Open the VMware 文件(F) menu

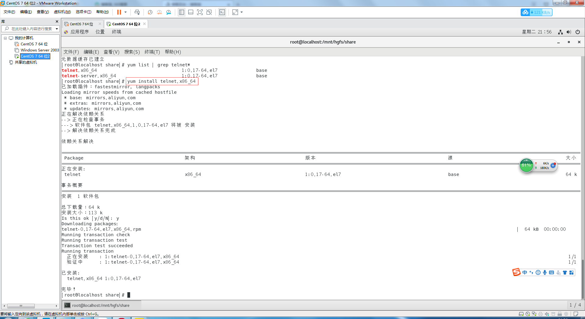[9, 12]
